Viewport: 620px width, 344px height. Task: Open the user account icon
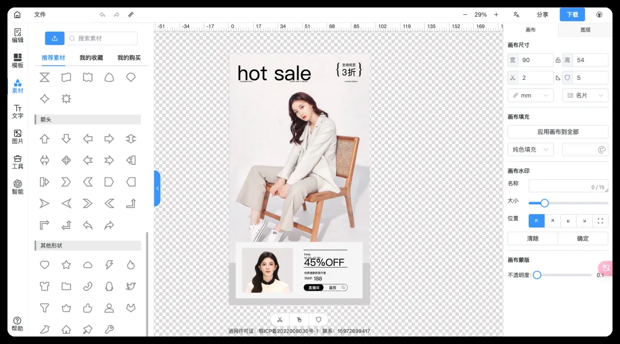coord(599,14)
